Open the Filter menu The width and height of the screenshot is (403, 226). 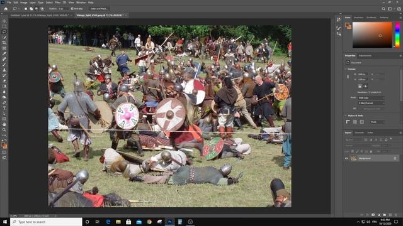click(x=57, y=3)
